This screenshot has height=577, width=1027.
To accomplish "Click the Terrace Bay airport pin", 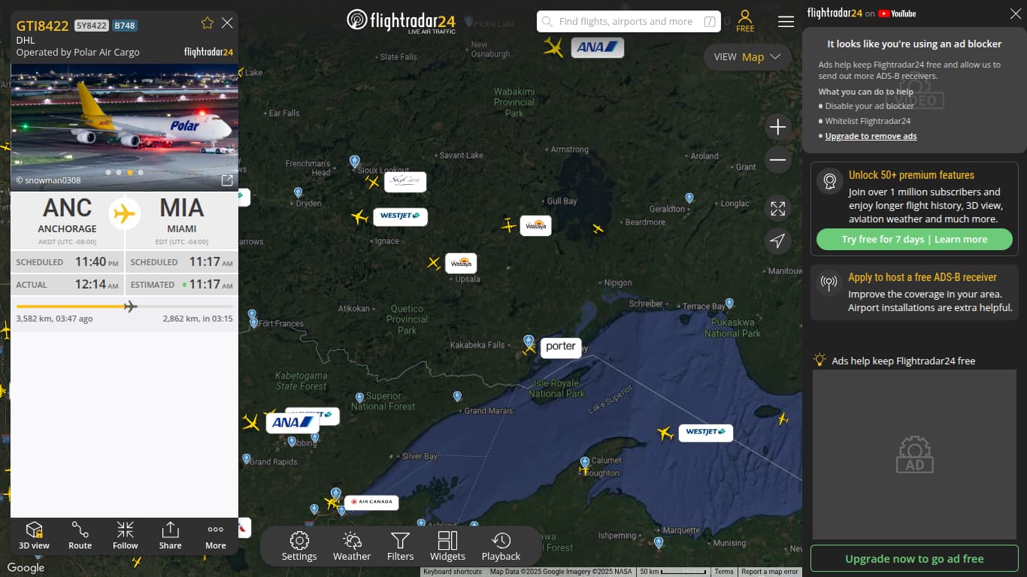I will 729,304.
